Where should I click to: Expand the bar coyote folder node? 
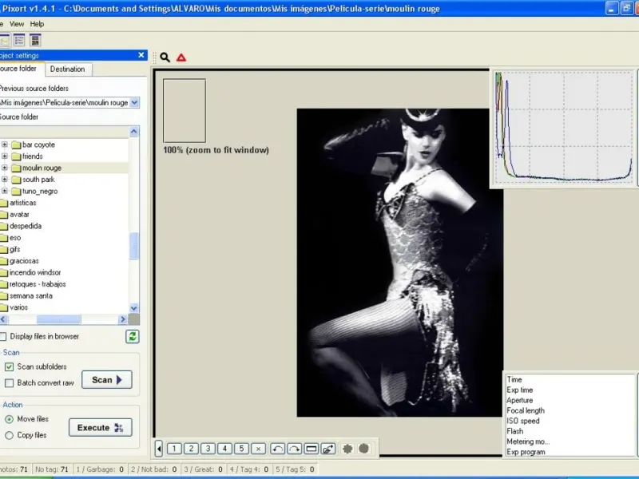pos(5,144)
